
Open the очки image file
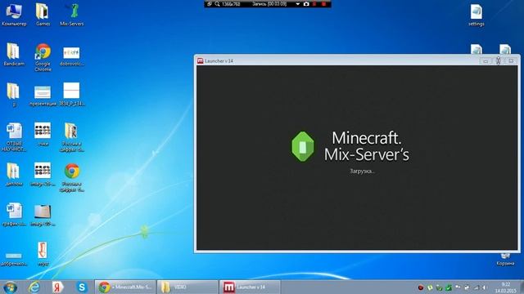[43, 134]
